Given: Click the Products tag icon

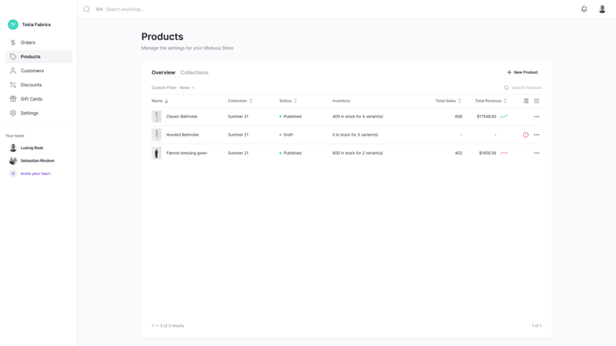Looking at the screenshot, I should pos(13,57).
